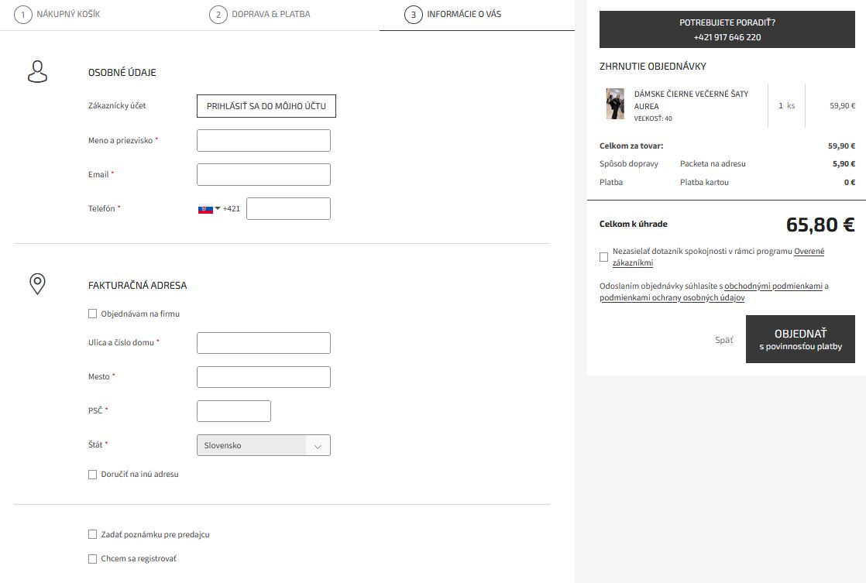Click the Štát dropdown chevron arrow
This screenshot has height=583, width=866.
click(318, 445)
